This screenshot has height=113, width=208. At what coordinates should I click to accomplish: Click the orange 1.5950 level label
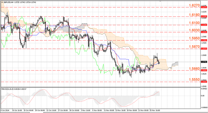pyautogui.click(x=194, y=38)
